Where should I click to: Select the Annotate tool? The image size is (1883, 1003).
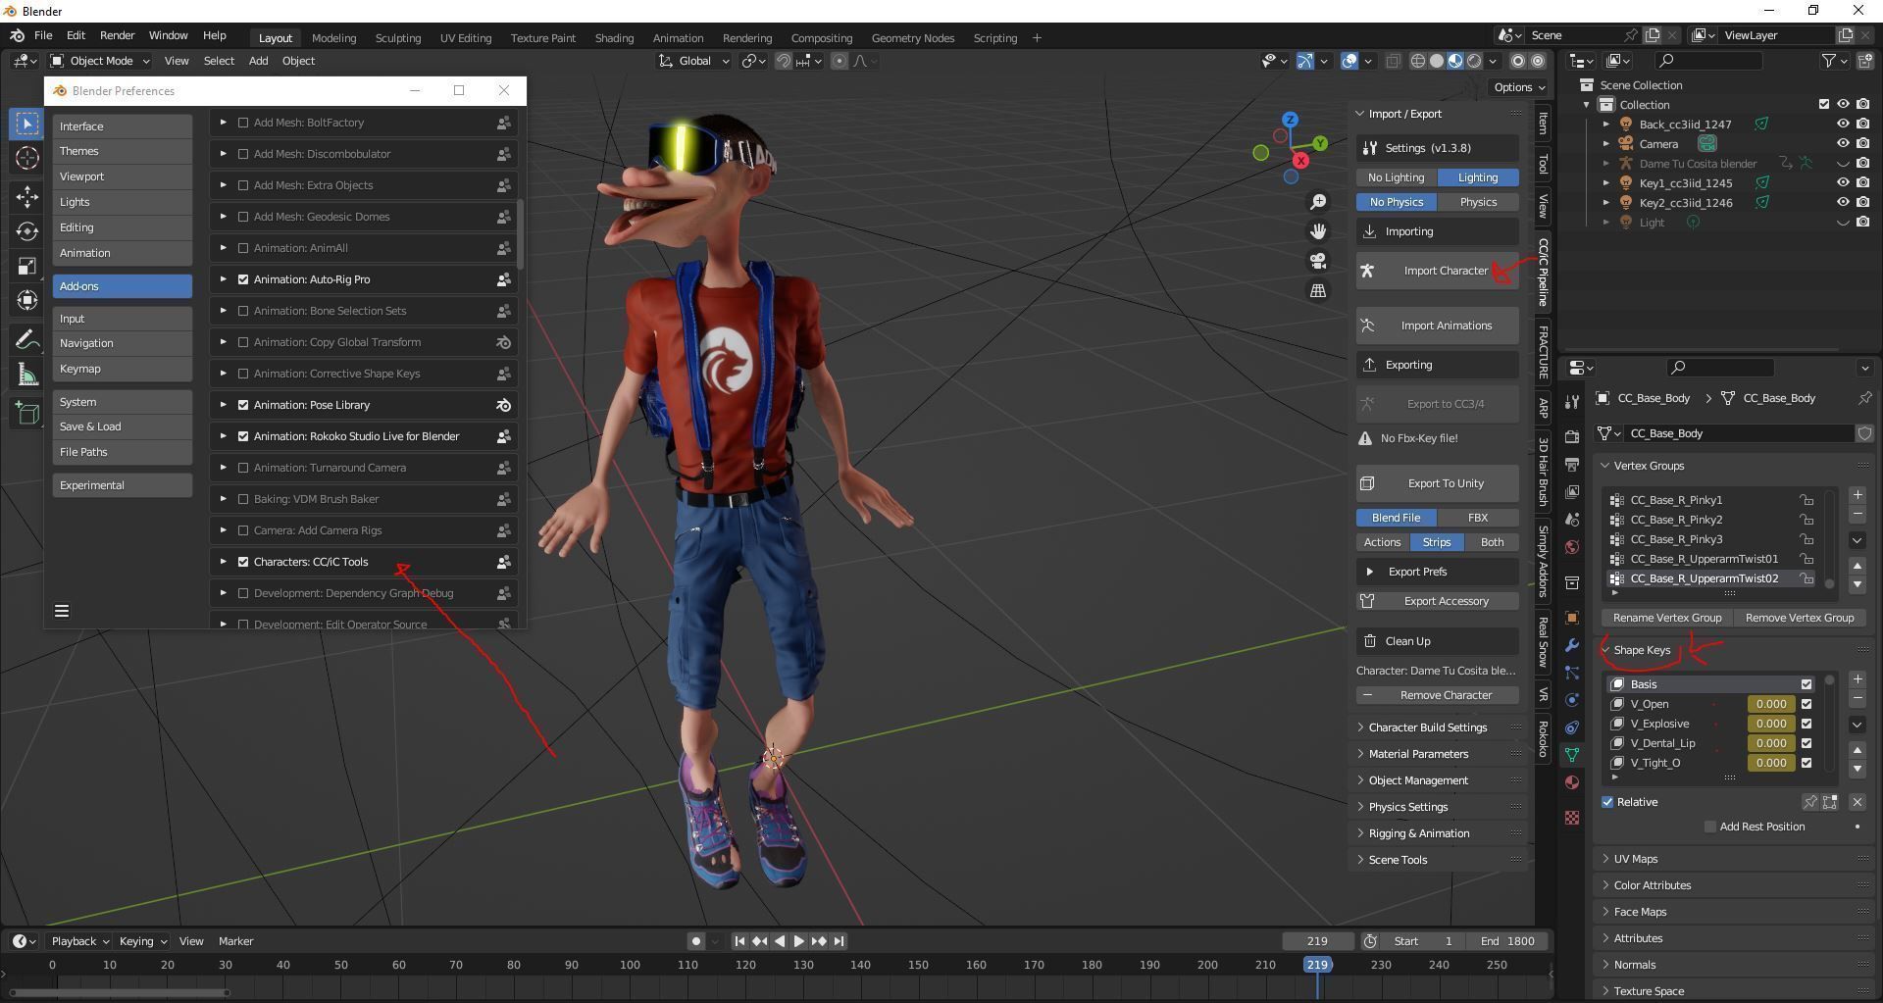point(27,339)
